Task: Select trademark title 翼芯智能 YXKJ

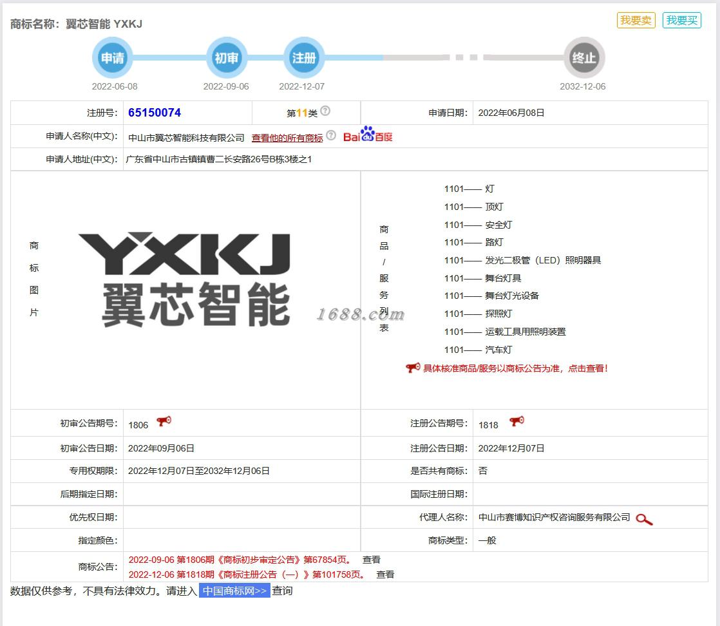Action: pos(104,24)
